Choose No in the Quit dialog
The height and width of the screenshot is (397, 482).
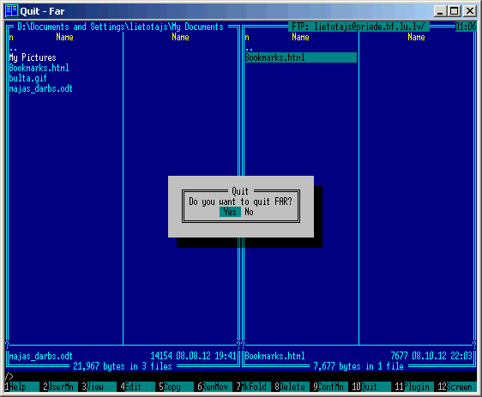249,212
